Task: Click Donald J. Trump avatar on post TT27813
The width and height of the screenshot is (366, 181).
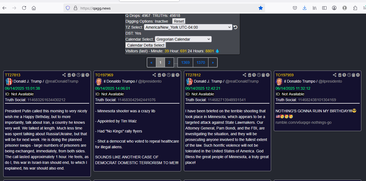Action: (x=9, y=82)
